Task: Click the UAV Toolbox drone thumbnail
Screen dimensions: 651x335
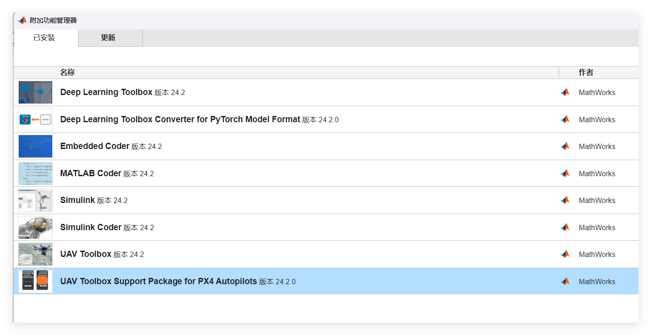Action: (x=35, y=254)
